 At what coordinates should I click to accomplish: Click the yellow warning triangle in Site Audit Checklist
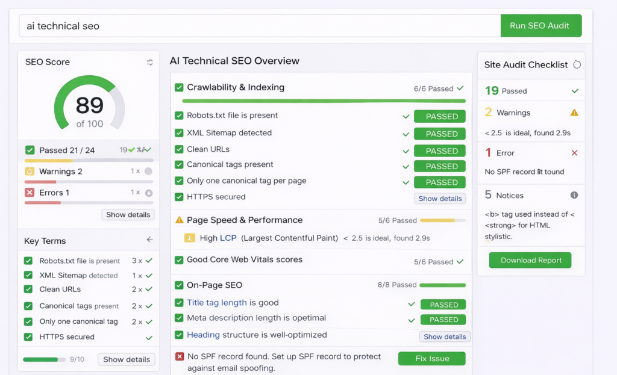click(x=574, y=113)
